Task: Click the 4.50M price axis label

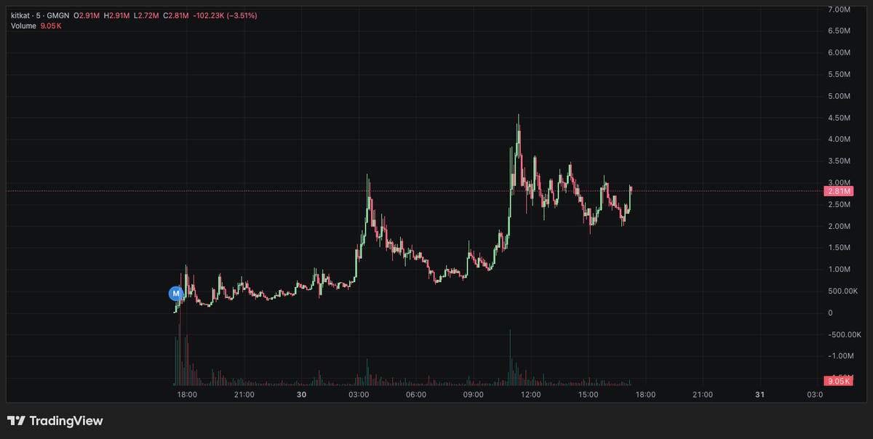Action: [839, 118]
